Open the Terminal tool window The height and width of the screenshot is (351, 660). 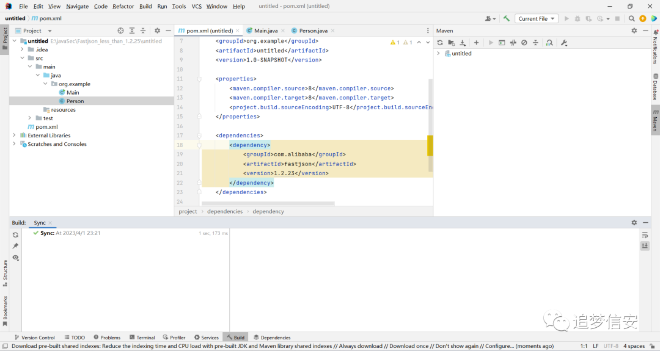[142, 338]
